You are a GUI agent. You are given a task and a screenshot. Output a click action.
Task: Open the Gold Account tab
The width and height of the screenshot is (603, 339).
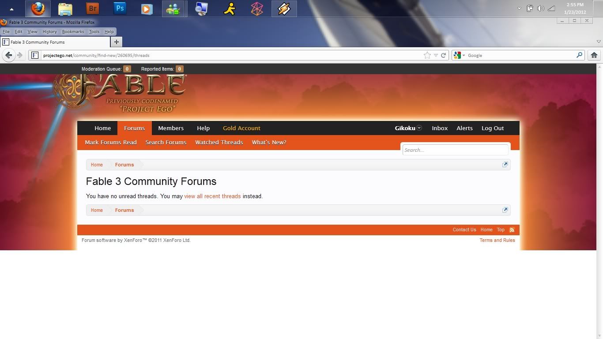click(x=241, y=128)
